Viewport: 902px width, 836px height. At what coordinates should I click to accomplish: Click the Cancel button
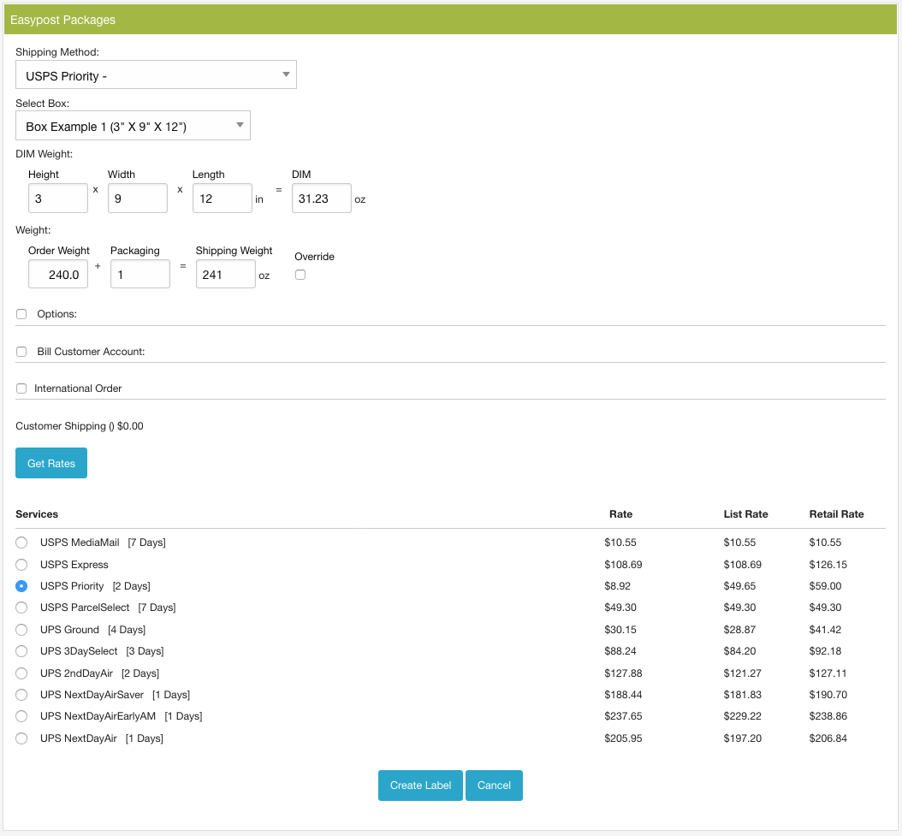click(x=494, y=786)
